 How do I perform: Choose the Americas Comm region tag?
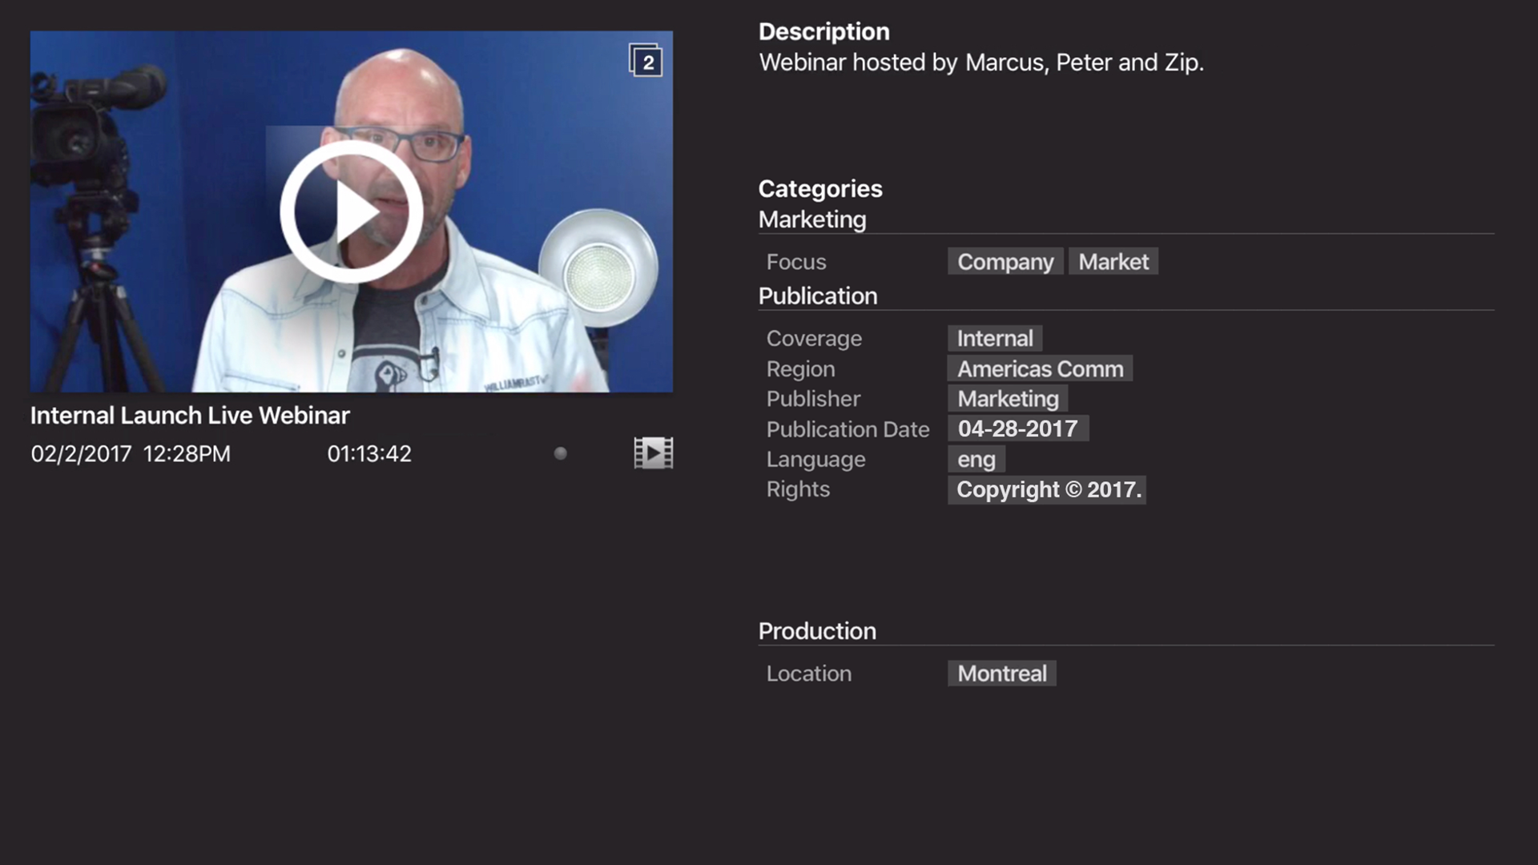click(1040, 368)
